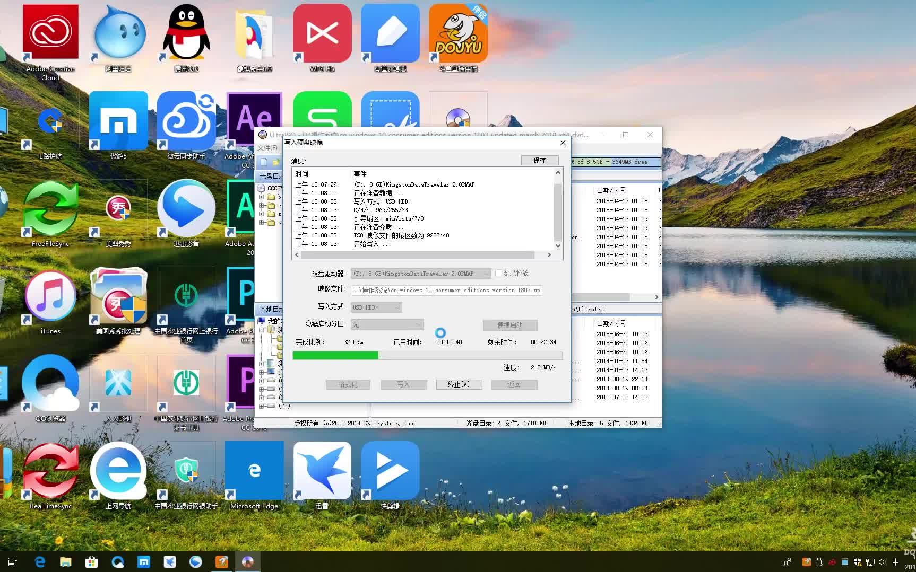Click the upper 日期/时间 column header
Screen dimensions: 916x572
tap(611, 190)
